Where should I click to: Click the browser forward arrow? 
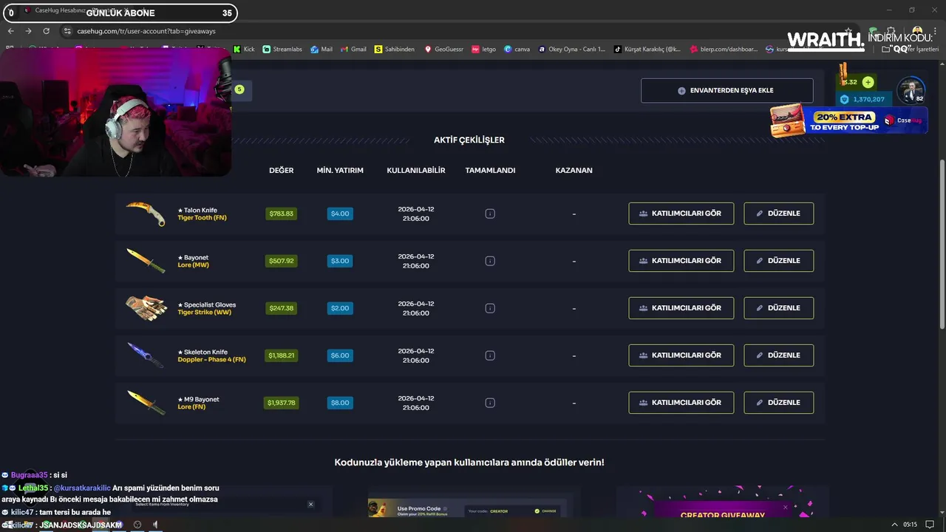tap(28, 31)
